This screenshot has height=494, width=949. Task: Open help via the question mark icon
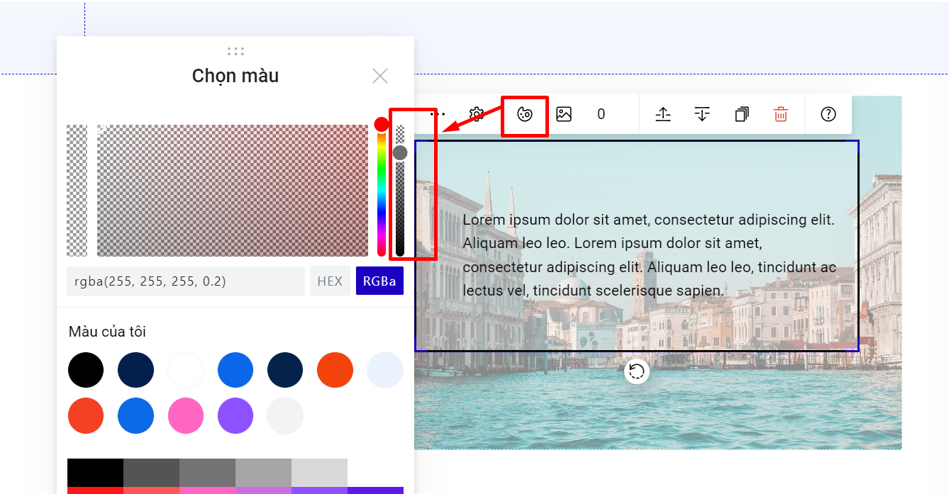pyautogui.click(x=828, y=114)
